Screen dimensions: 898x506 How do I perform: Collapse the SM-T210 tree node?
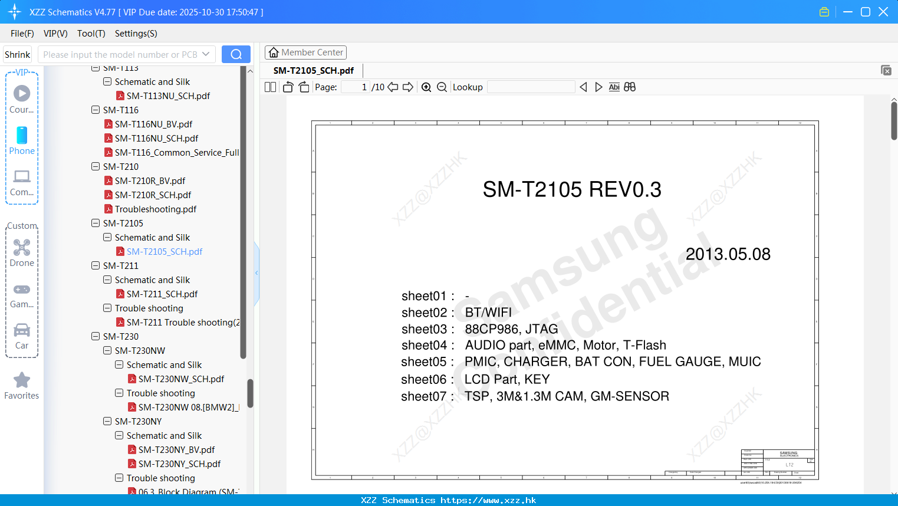[96, 166]
